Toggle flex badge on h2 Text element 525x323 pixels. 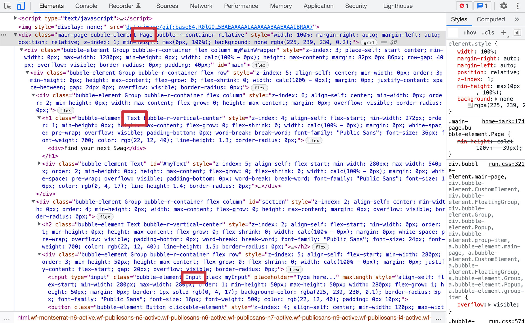point(320,247)
